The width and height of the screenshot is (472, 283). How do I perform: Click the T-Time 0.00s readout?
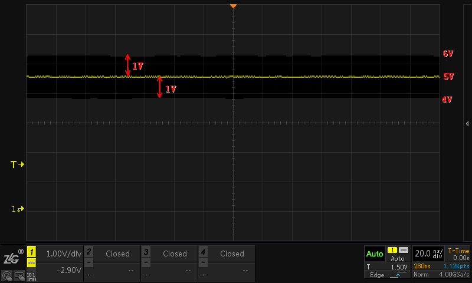tap(458, 254)
